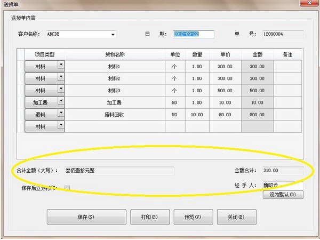
Task: Expand the type dropdown for the 材料2 row
Action: (x=60, y=78)
